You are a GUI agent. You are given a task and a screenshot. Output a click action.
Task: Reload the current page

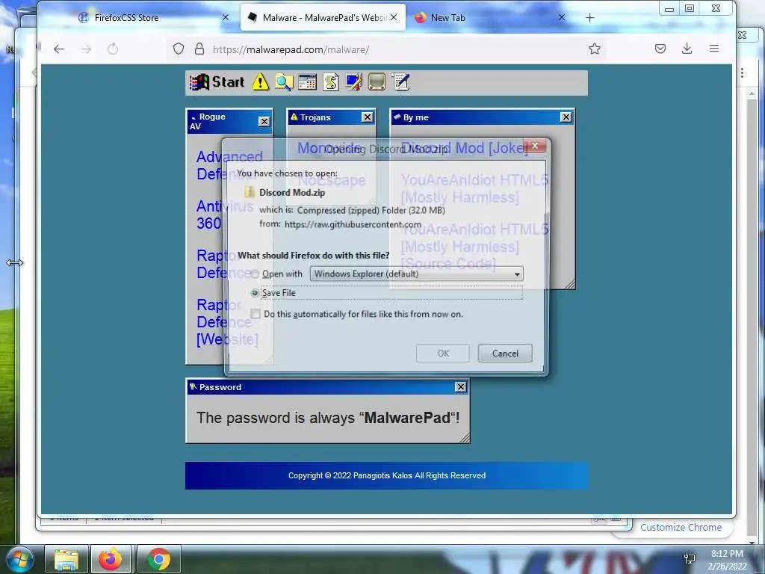click(x=113, y=49)
